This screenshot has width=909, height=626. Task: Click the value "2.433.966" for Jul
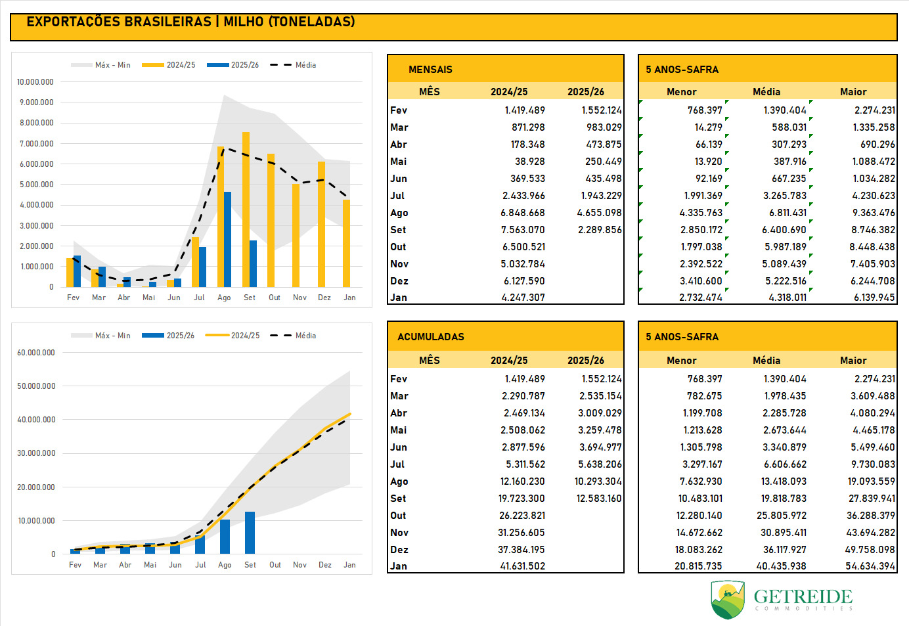point(523,196)
